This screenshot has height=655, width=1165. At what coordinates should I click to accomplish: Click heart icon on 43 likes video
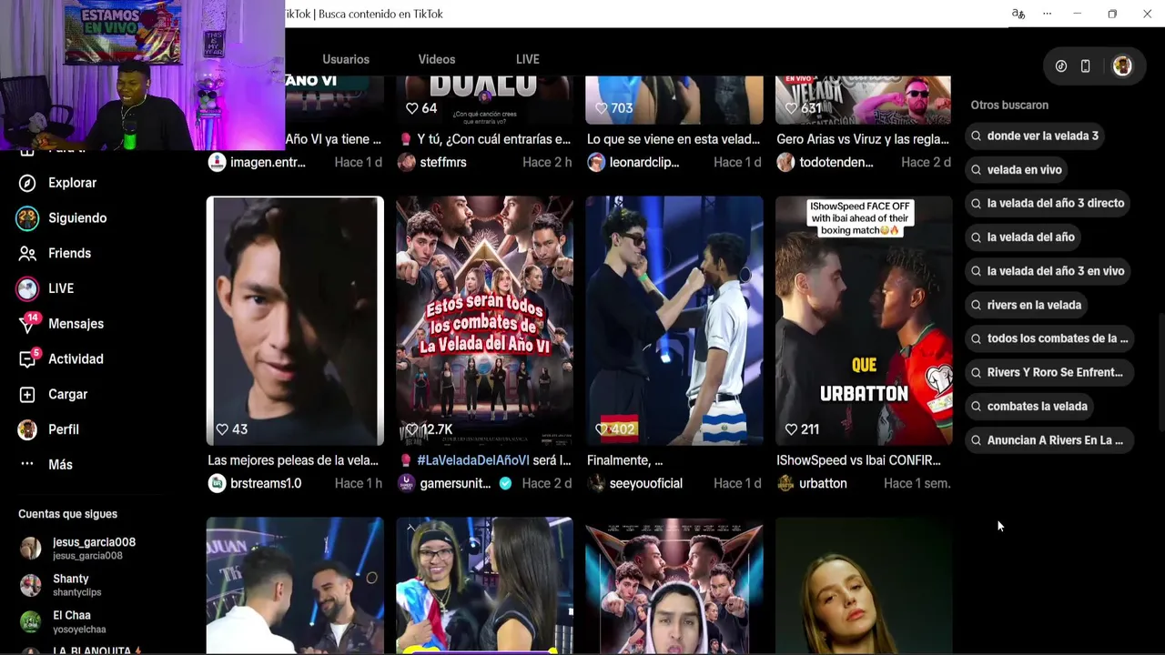222,429
